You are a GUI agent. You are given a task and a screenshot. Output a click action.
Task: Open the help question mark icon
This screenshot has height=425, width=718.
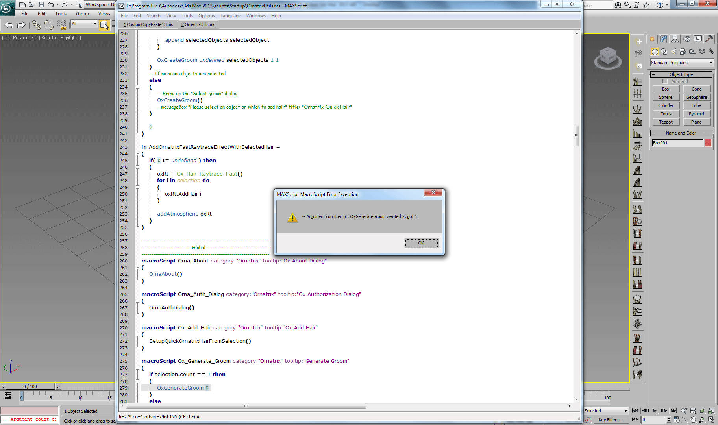click(660, 5)
